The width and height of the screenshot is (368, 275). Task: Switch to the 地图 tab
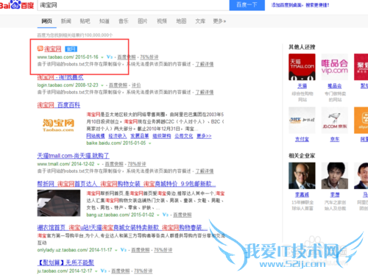click(x=181, y=21)
